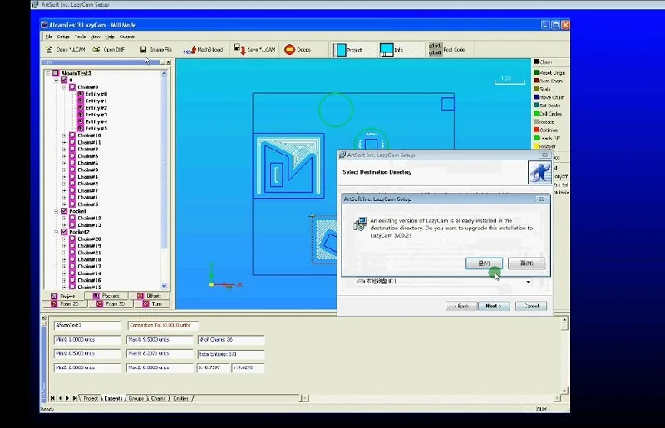Click the LazyCam Setup wizard logo image

pos(539,172)
